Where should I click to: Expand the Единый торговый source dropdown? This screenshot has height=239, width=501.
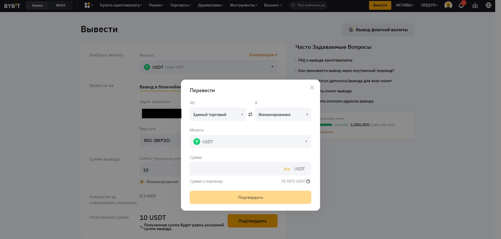(218, 115)
